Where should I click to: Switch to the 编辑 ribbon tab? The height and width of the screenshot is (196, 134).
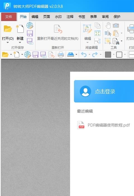click(35, 17)
